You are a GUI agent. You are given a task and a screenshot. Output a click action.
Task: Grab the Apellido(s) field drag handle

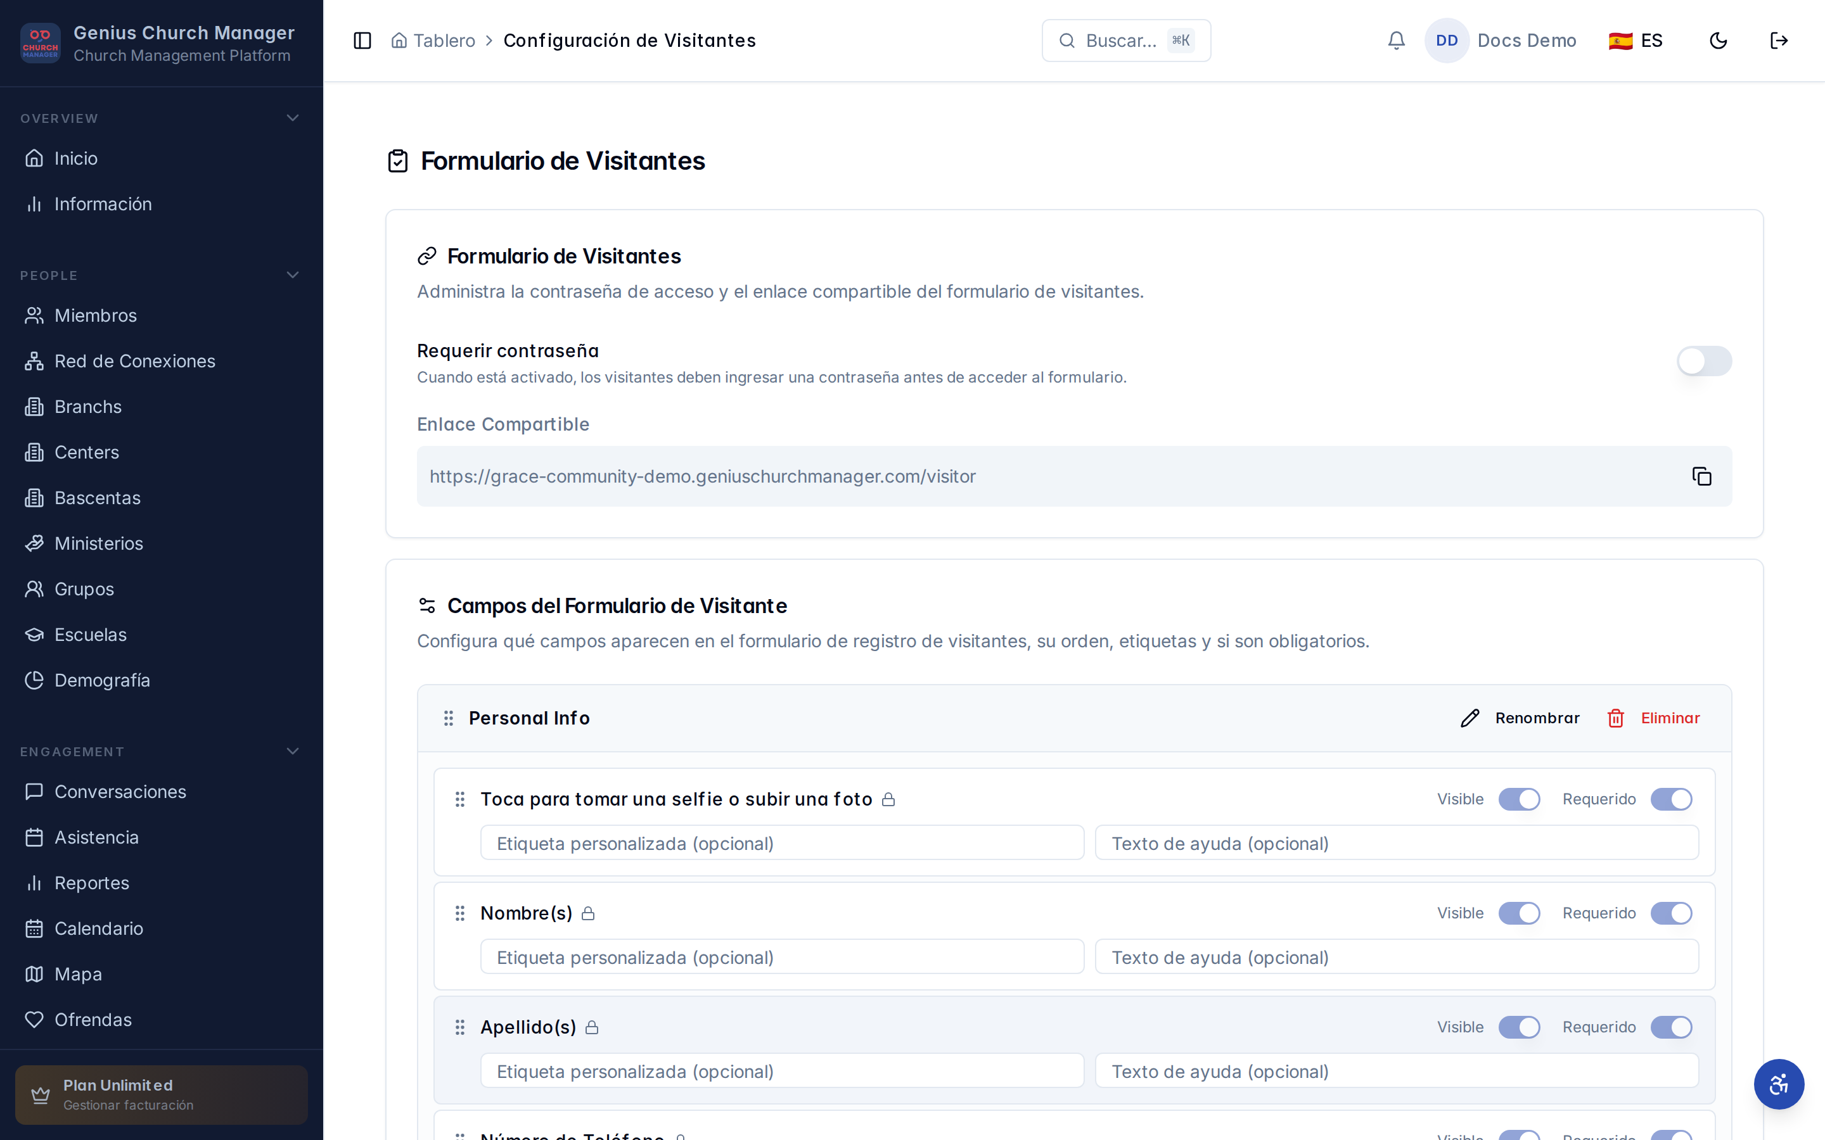point(460,1027)
